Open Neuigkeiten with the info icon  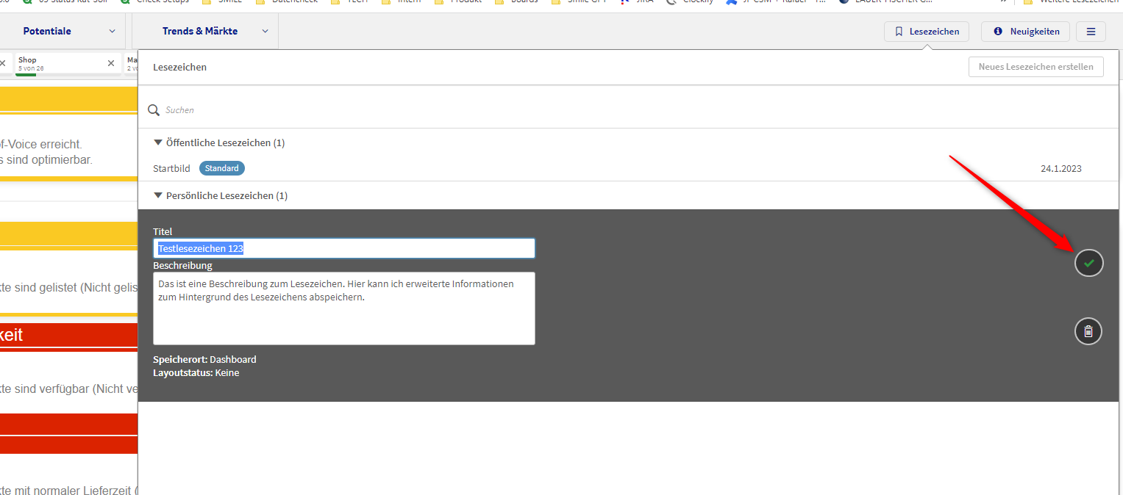[x=1025, y=32]
